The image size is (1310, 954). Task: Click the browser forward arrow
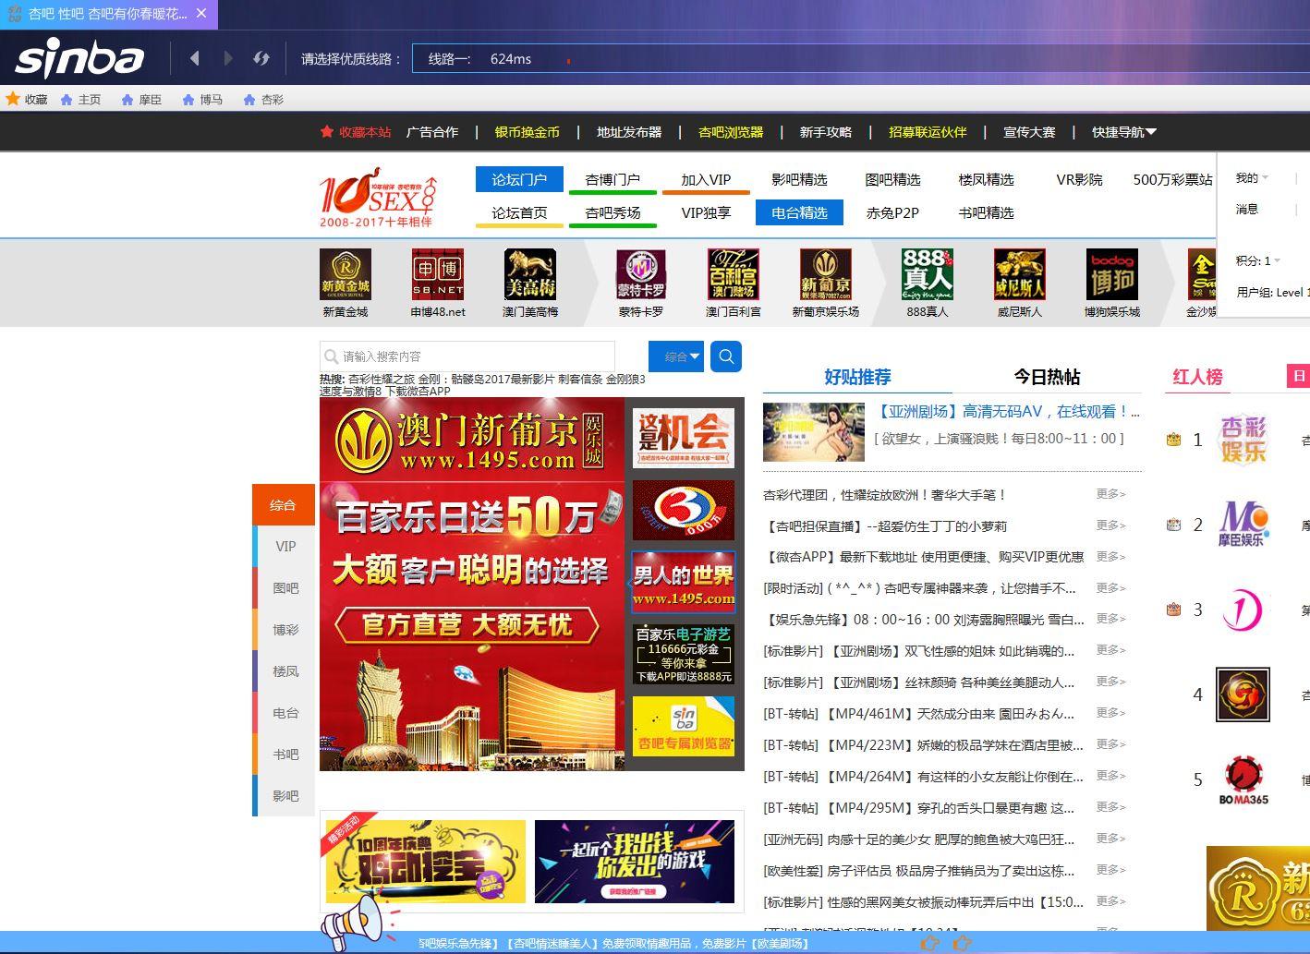228,58
